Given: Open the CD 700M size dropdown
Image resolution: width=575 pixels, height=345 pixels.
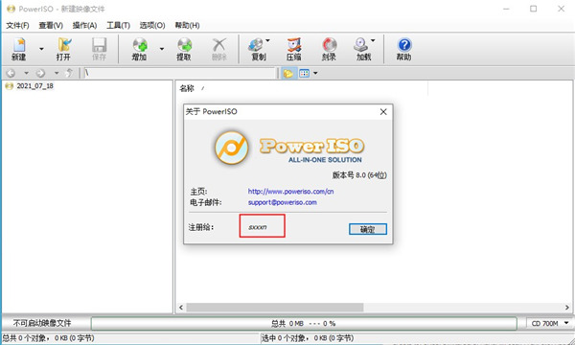Looking at the screenshot, I should (550, 323).
